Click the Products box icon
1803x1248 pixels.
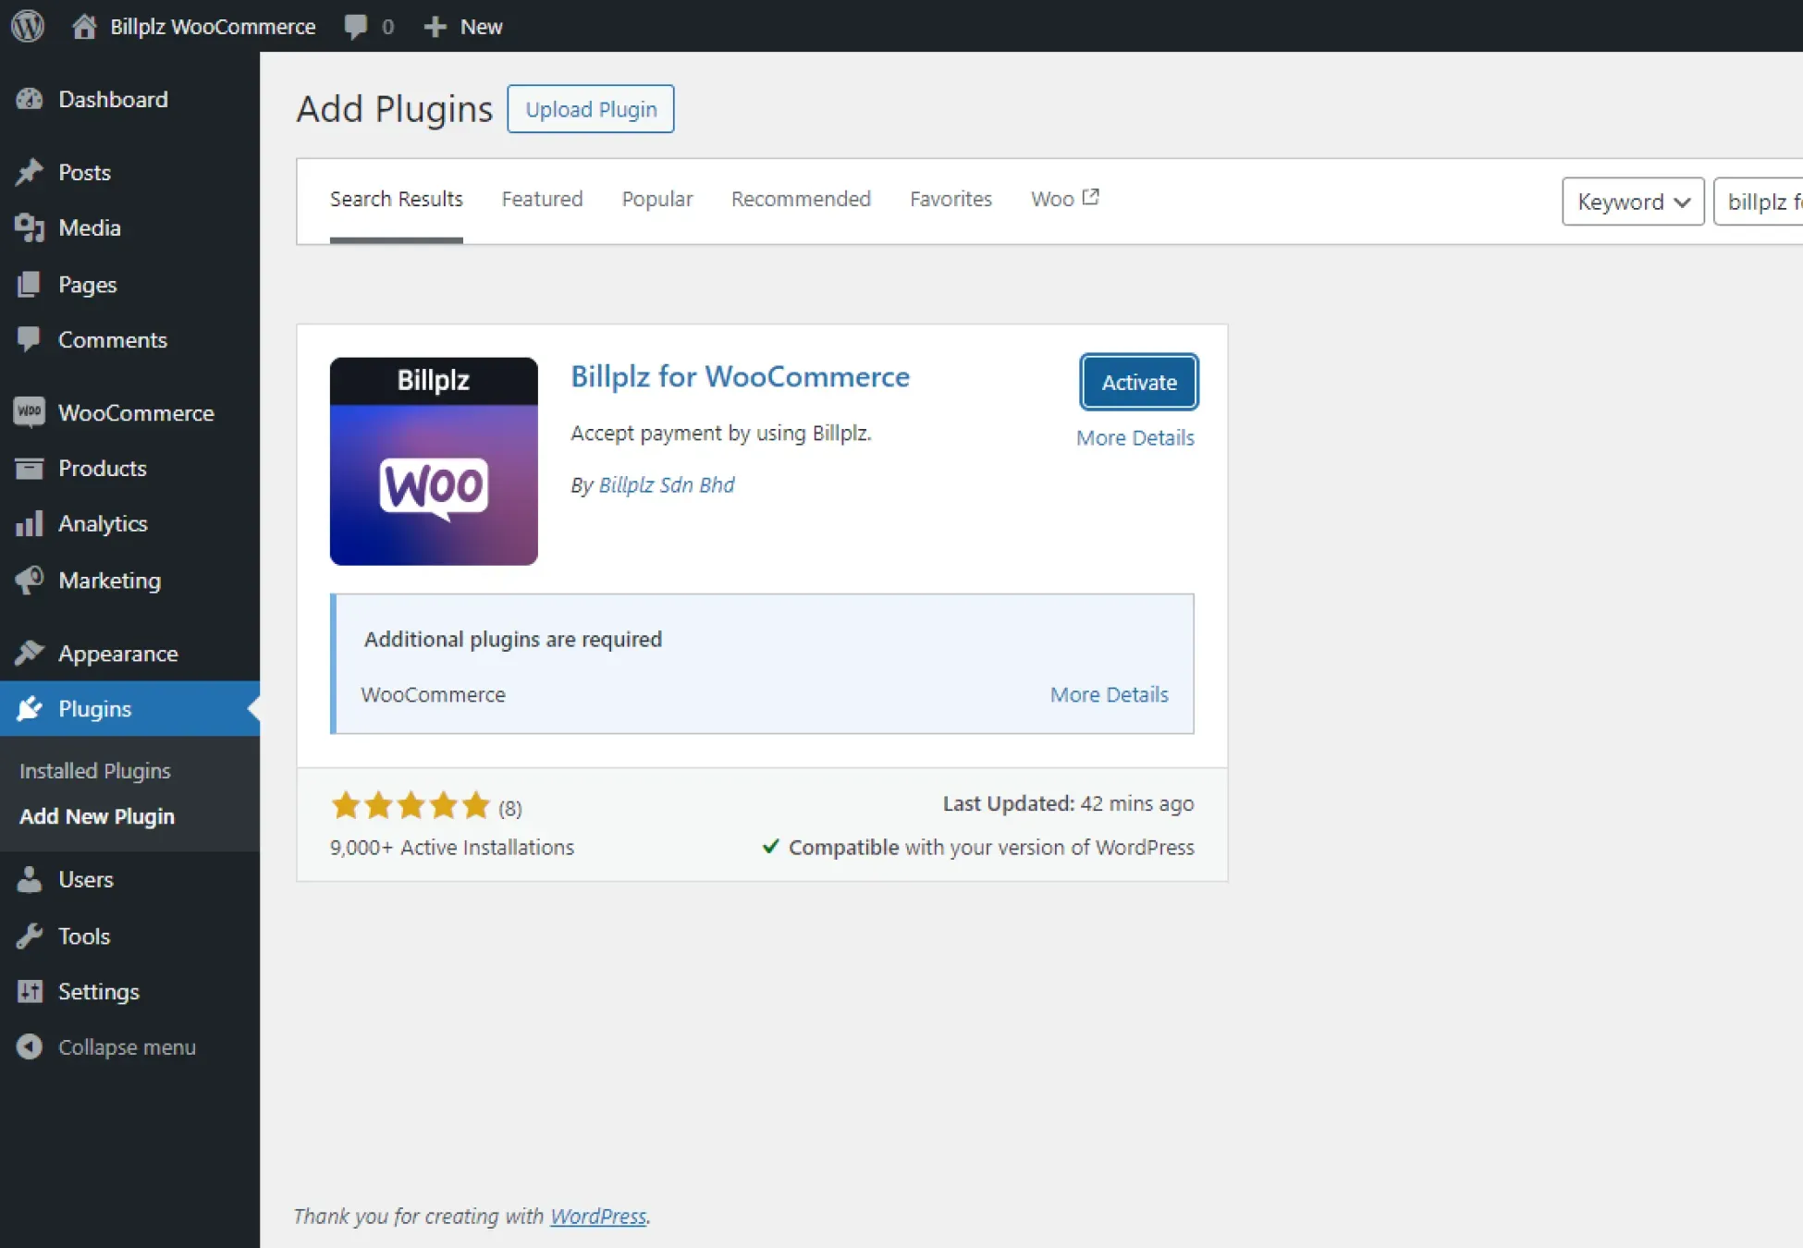tap(30, 468)
